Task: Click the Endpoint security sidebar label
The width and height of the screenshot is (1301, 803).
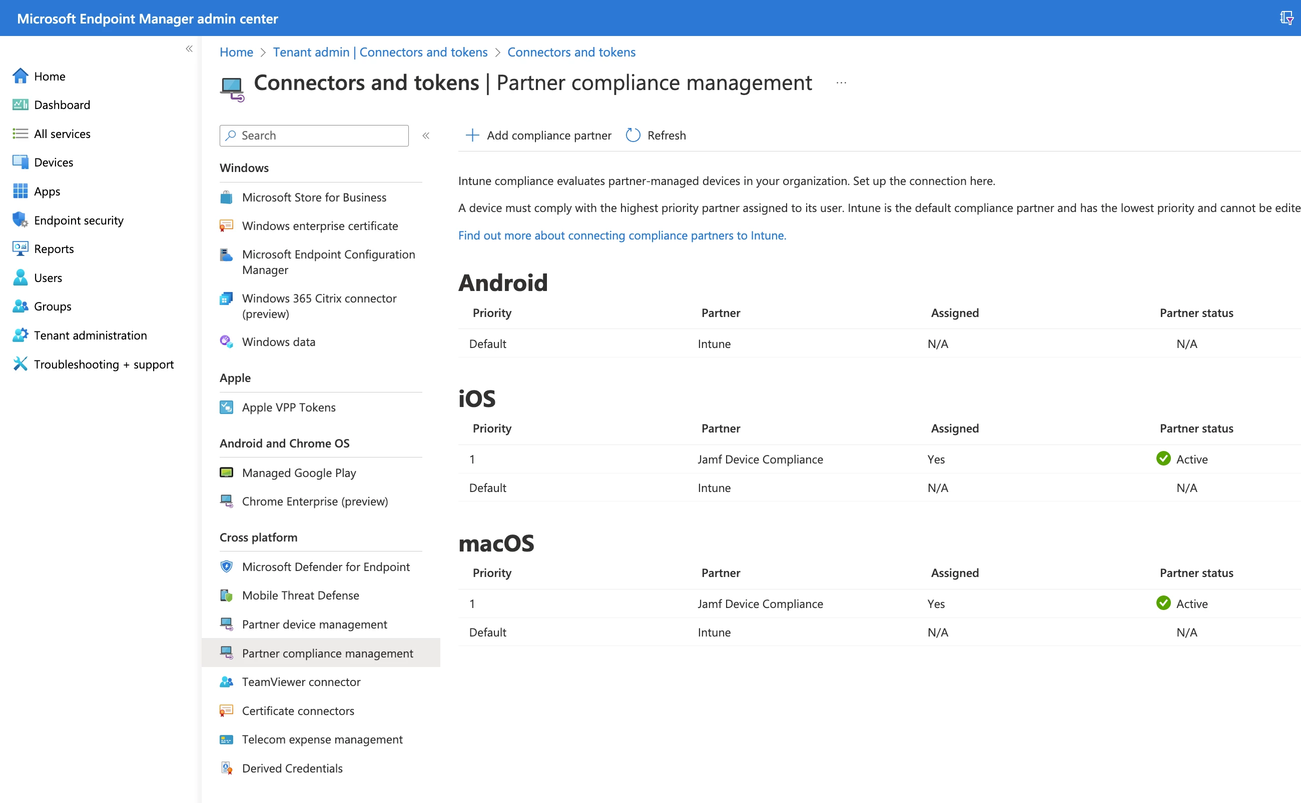Action: click(79, 220)
